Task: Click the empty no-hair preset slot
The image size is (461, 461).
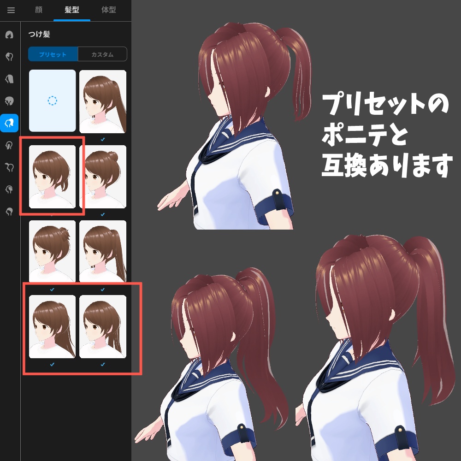Action: tap(52, 100)
